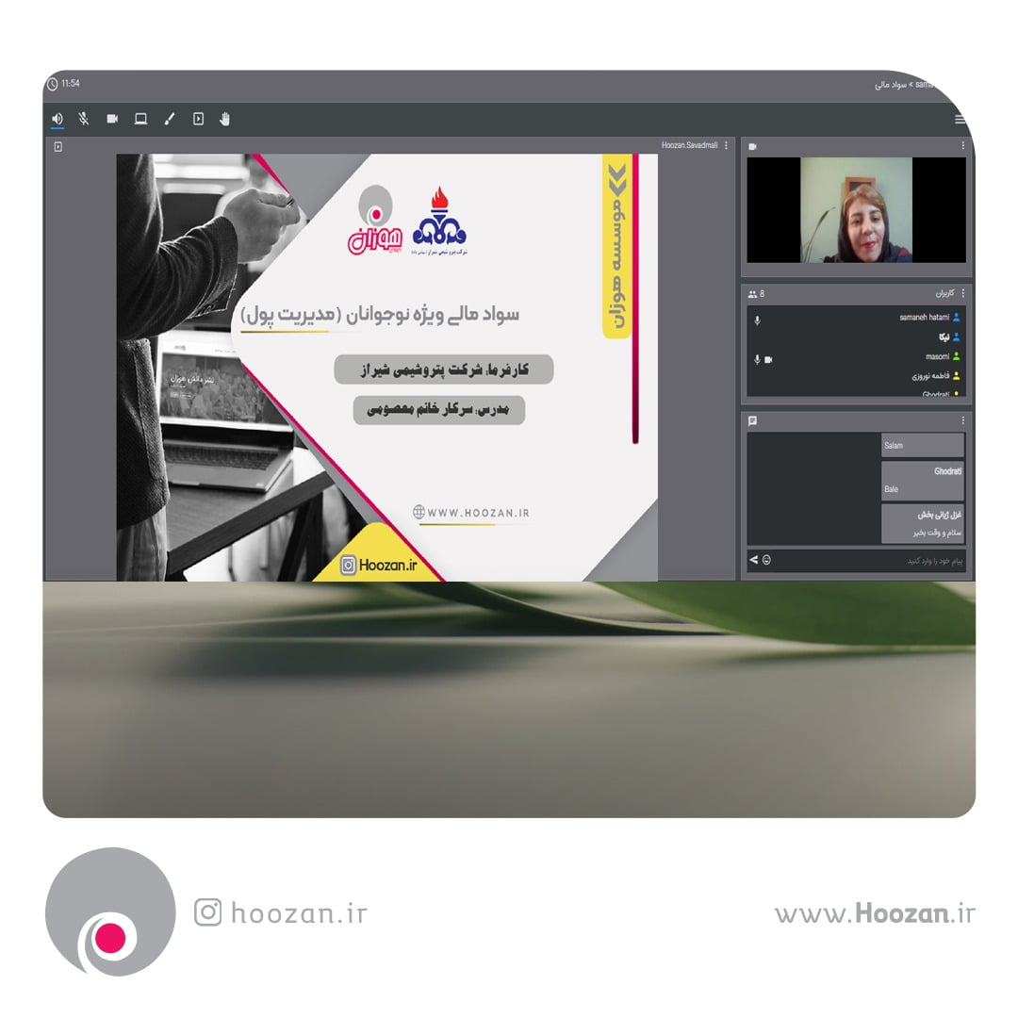The height and width of the screenshot is (1018, 1018).
Task: Open the Hoozan.Savadmali panel options menu
Action: [726, 145]
